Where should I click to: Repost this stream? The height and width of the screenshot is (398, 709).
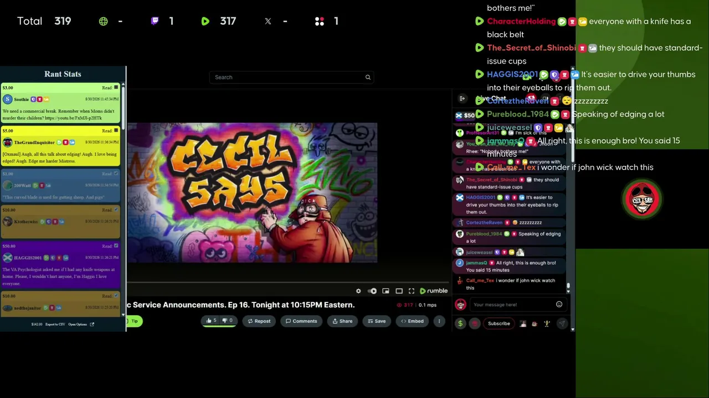coord(259,321)
